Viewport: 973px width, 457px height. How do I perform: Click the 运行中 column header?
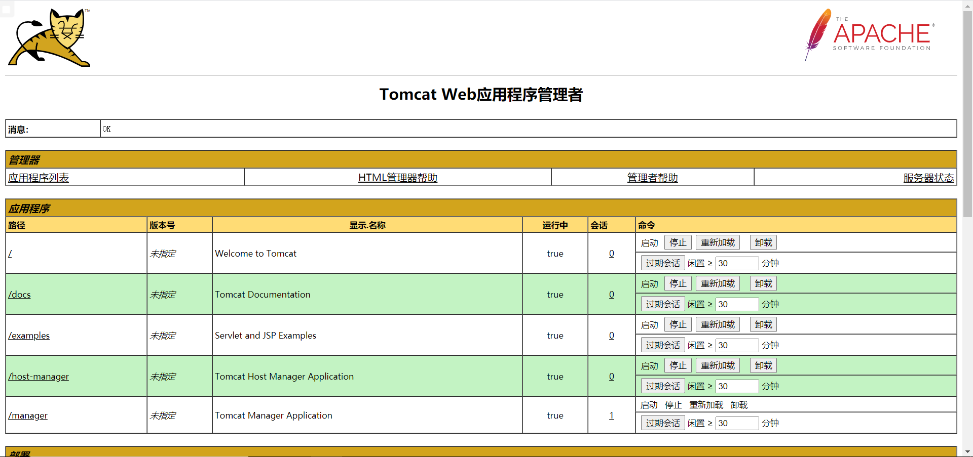coord(555,225)
